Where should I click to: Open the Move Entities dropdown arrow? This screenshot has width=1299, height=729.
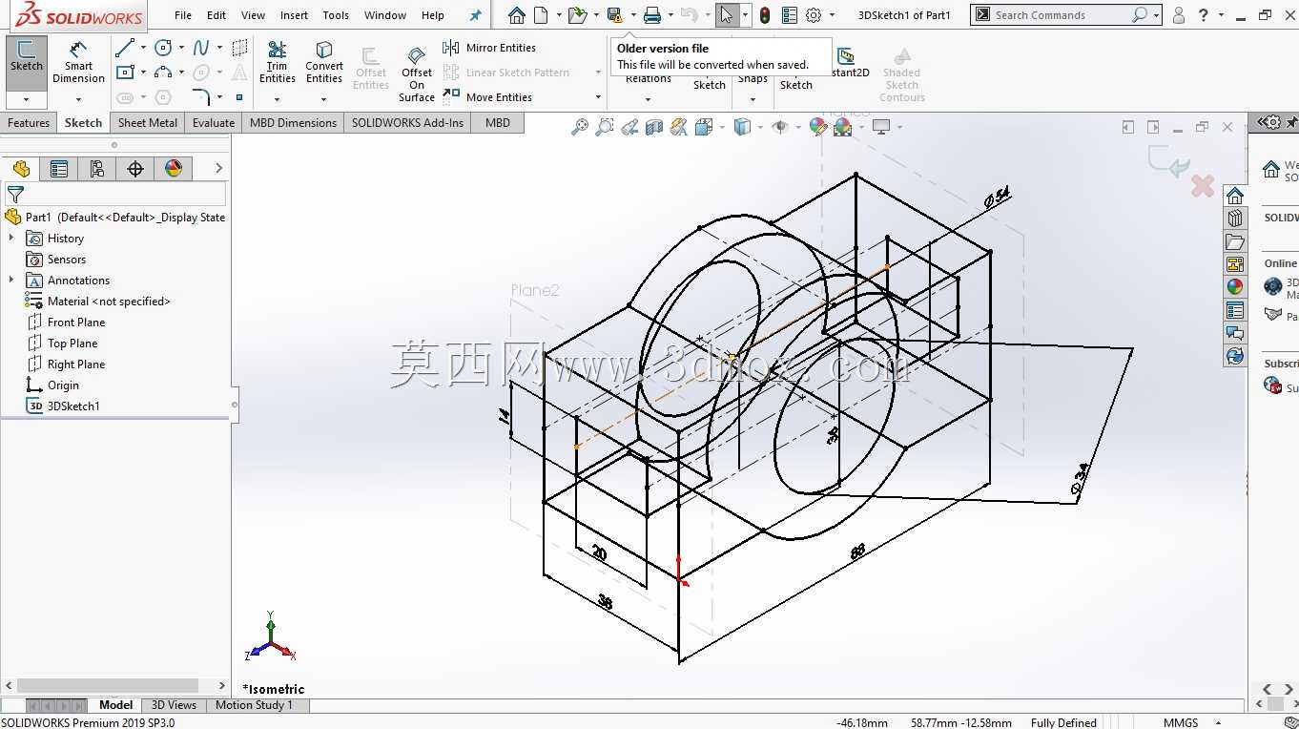598,97
